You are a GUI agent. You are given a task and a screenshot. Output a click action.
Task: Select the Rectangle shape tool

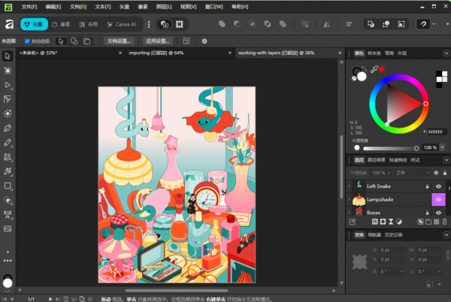[8, 186]
